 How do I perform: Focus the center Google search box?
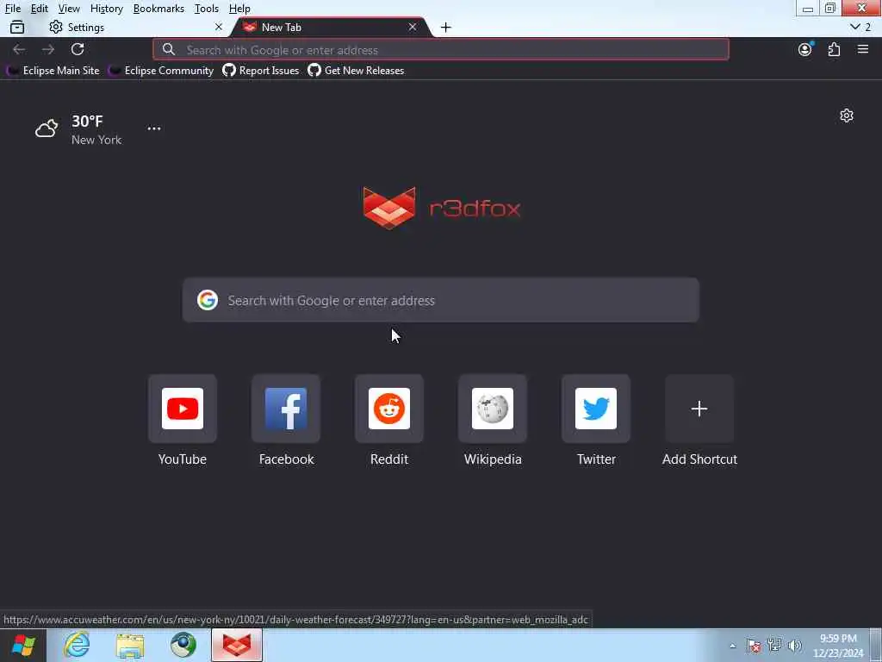tap(441, 300)
